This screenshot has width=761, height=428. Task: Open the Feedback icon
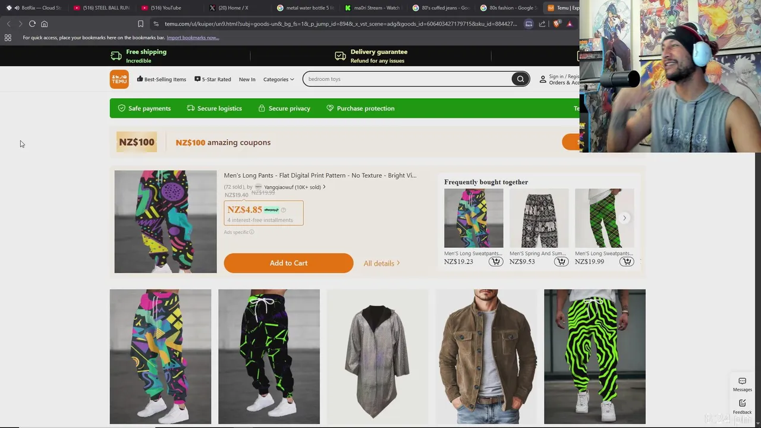742,407
